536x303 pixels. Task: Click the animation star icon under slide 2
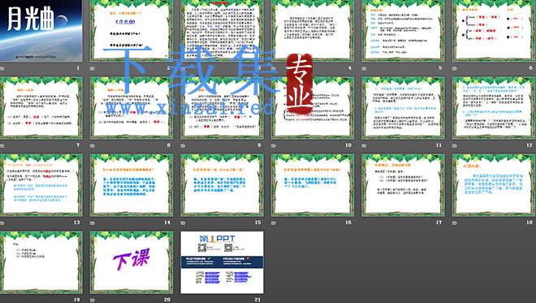point(93,69)
